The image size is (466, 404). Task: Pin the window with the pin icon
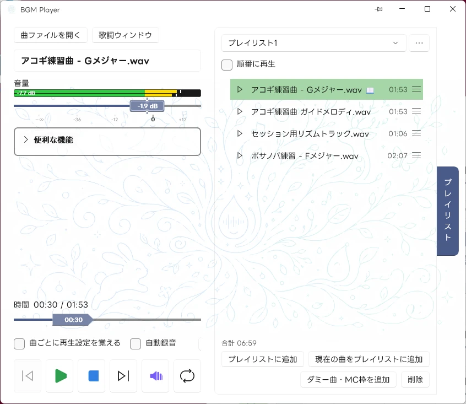click(378, 9)
